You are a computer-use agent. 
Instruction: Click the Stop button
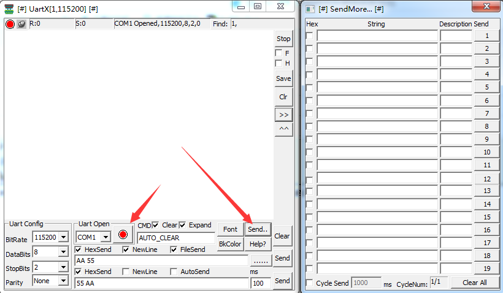pyautogui.click(x=283, y=39)
